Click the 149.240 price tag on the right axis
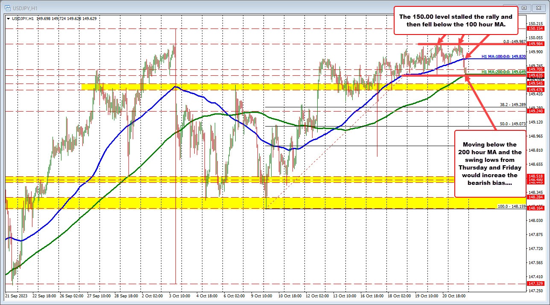Image resolution: width=550 pixels, height=305 pixels. click(x=535, y=111)
